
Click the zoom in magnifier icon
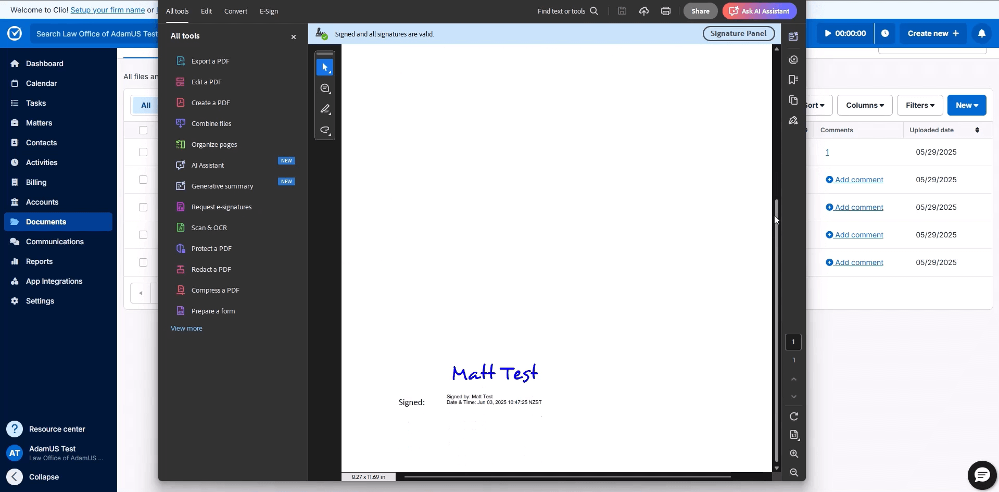tap(793, 454)
